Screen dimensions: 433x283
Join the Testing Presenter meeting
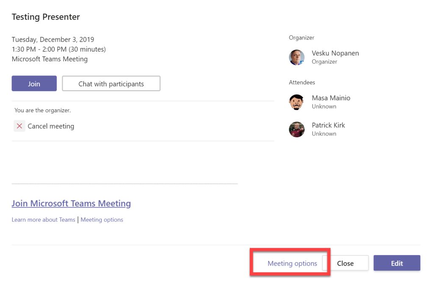(x=34, y=83)
